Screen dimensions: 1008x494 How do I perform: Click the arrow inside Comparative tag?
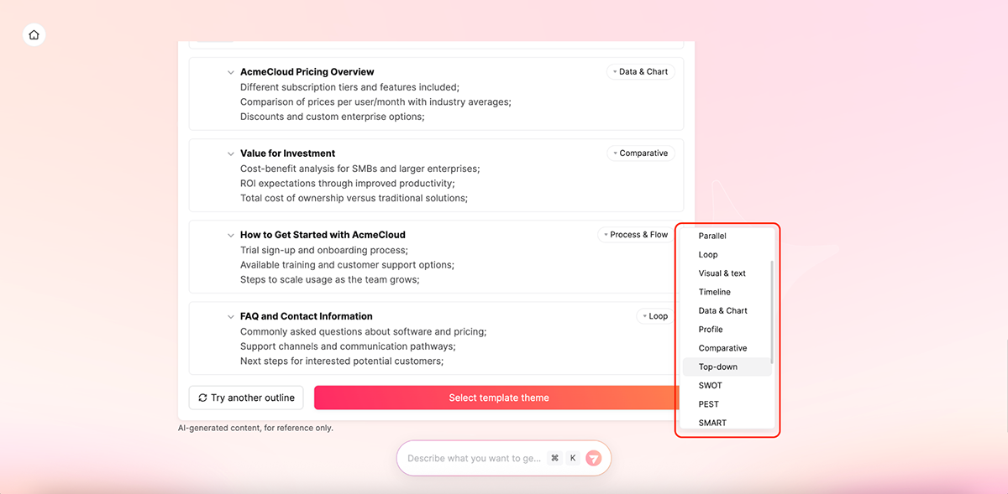coord(614,153)
